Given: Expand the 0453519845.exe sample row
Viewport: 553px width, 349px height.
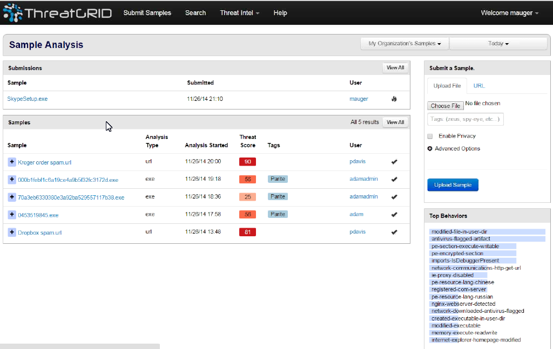Looking at the screenshot, I should click(x=12, y=215).
